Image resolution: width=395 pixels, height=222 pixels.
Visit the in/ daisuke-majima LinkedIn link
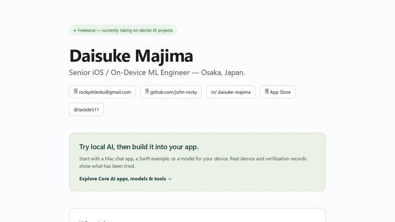pyautogui.click(x=231, y=92)
